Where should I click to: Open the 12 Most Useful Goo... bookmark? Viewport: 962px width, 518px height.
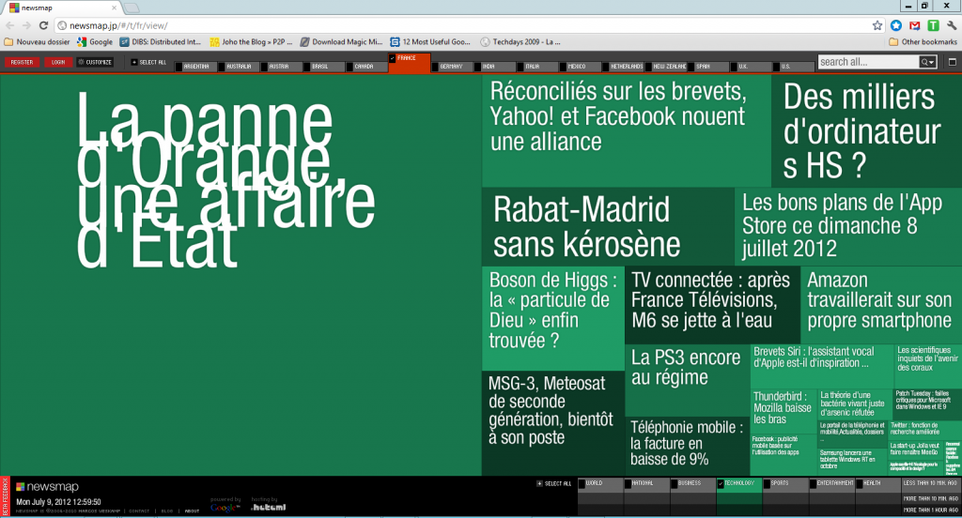click(430, 41)
